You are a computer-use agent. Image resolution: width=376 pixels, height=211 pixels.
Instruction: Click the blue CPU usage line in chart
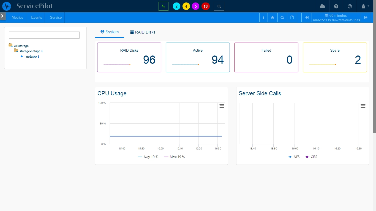coord(166,136)
